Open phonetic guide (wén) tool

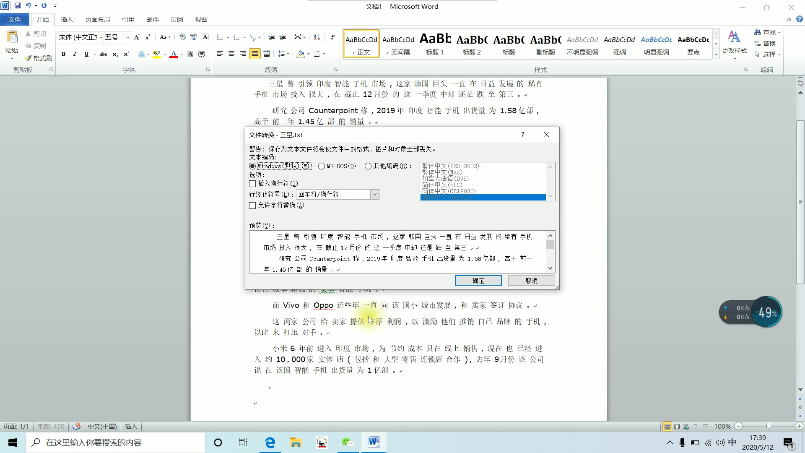[194, 37]
